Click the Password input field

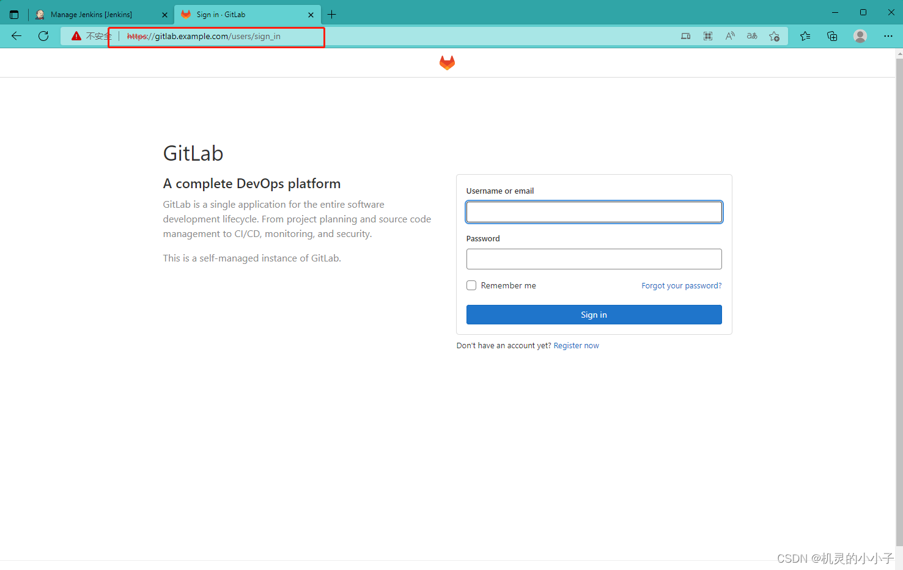point(594,259)
